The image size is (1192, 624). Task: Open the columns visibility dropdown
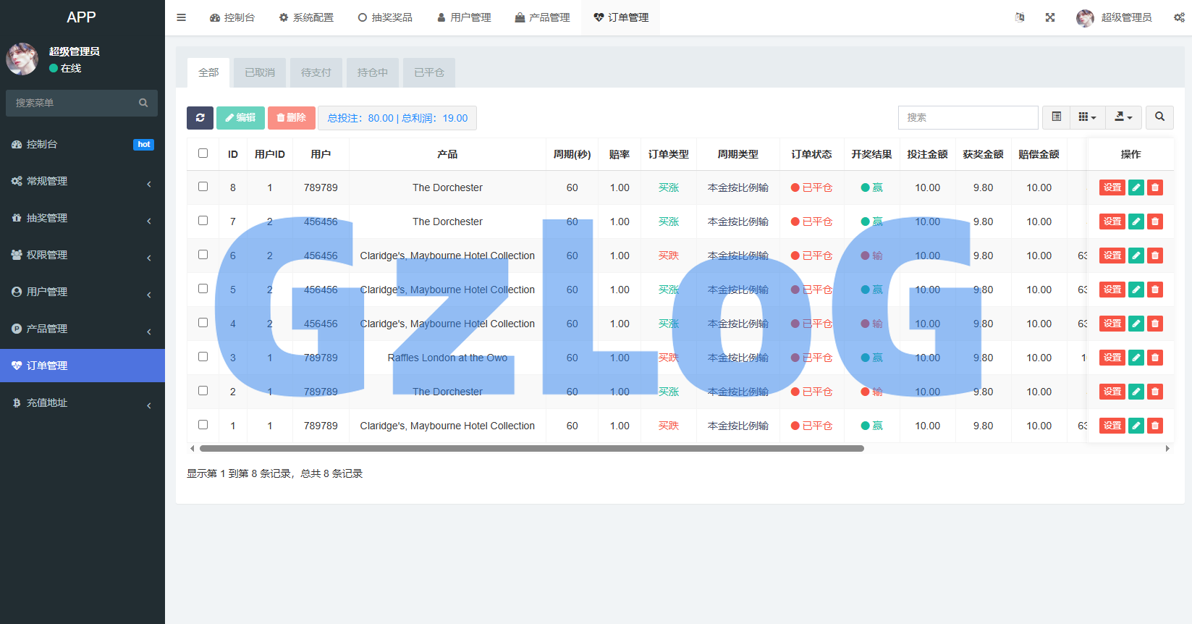click(x=1087, y=117)
